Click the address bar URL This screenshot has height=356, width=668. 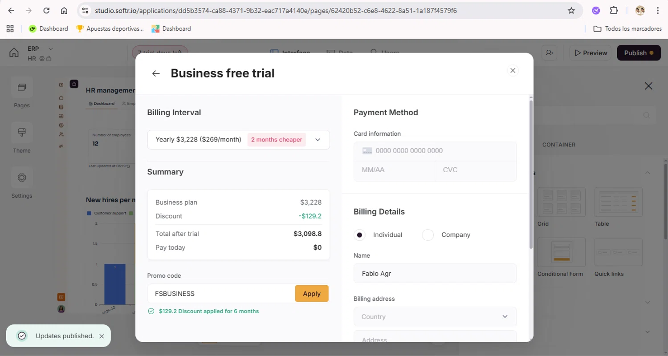point(276,11)
